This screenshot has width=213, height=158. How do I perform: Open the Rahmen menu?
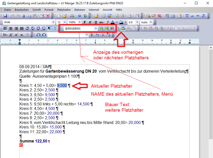pyautogui.click(x=79, y=10)
